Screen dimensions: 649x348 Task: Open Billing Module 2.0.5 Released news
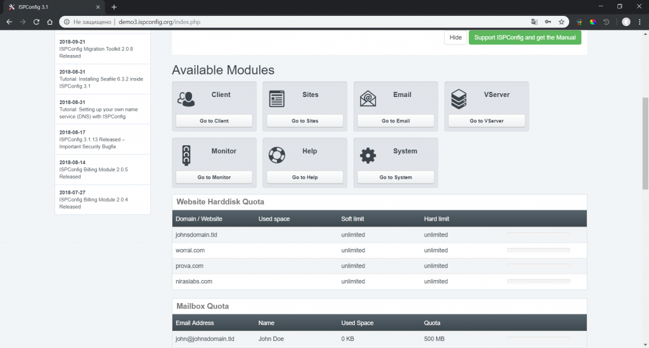(103, 170)
